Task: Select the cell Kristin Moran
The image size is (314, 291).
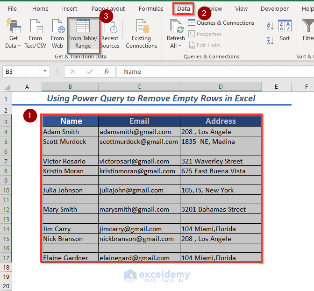Action: click(x=70, y=171)
